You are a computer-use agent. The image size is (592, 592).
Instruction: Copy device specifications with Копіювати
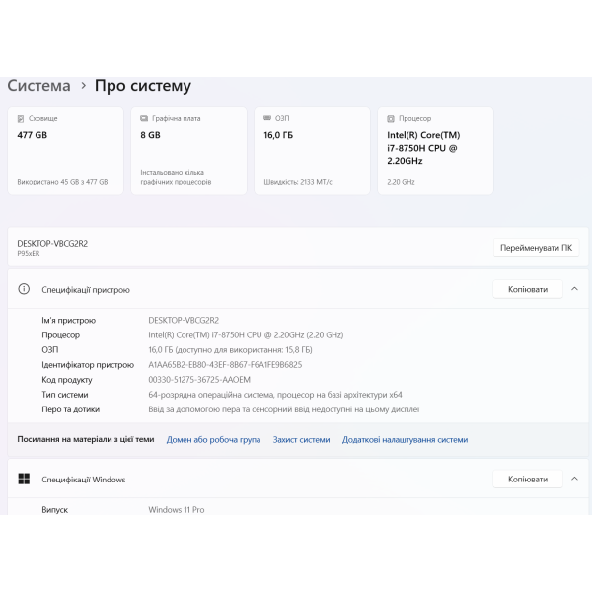click(528, 289)
